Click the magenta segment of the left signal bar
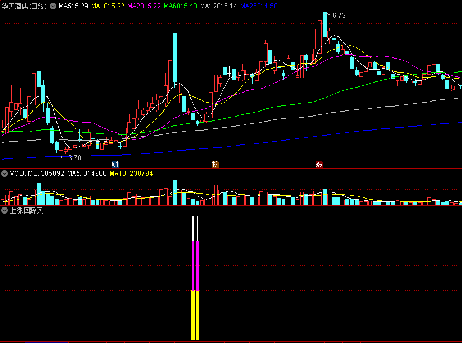Screen dimensions: 462x343 (x=193, y=265)
